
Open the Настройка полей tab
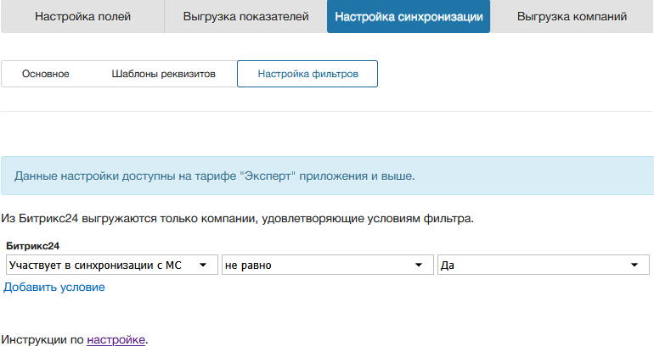(82, 17)
